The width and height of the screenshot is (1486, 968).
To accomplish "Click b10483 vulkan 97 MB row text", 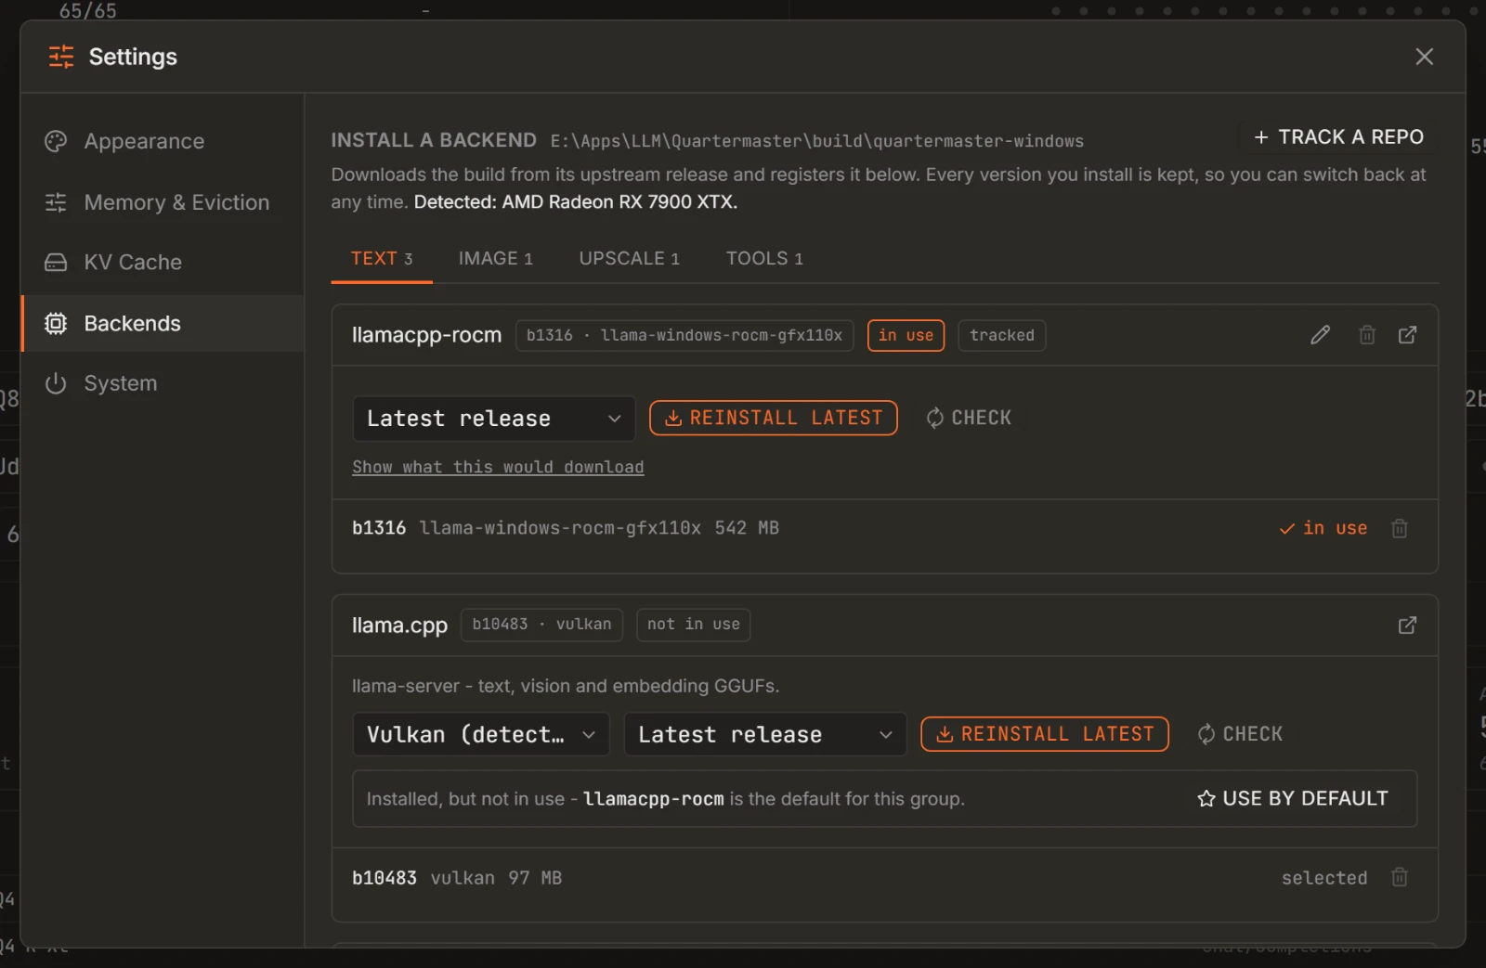I will pyautogui.click(x=456, y=878).
